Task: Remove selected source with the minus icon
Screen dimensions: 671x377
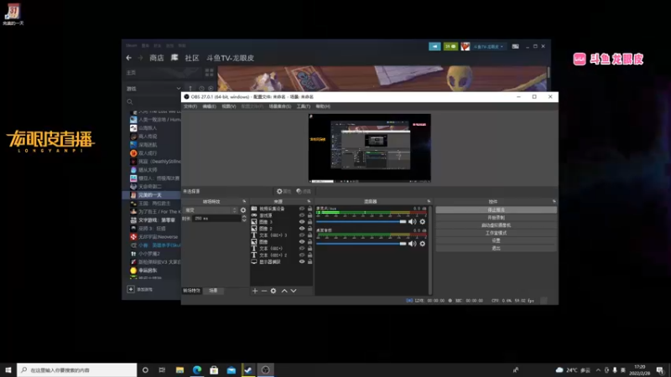Action: (x=264, y=291)
